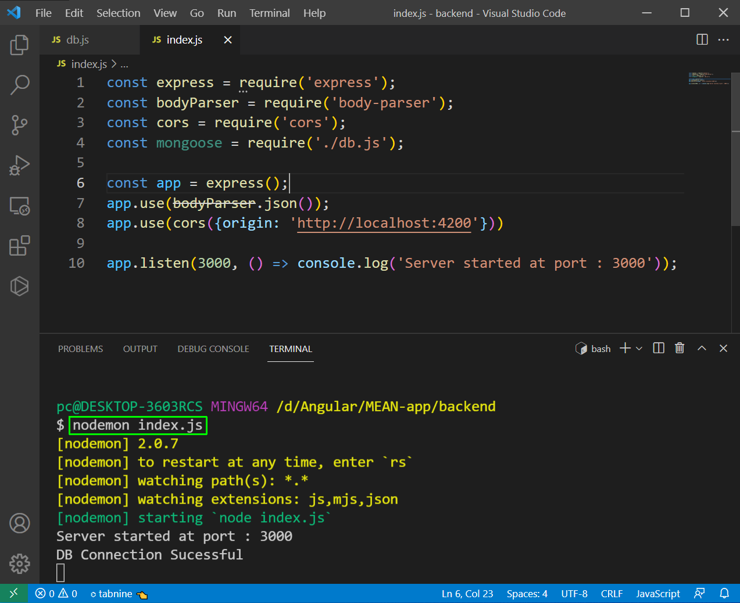Maximize the panel size with chevron
This screenshot has width=740, height=603.
pyautogui.click(x=702, y=348)
